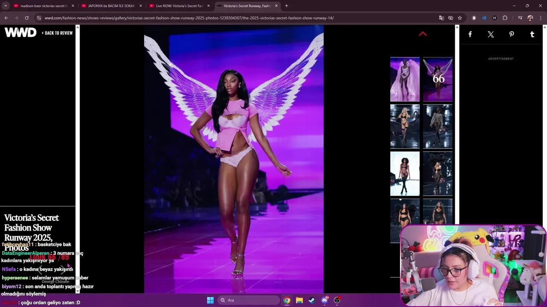The height and width of the screenshot is (307, 547).
Task: Click the gallery sidebar scrollbar up arrow
Action: pyautogui.click(x=457, y=27)
